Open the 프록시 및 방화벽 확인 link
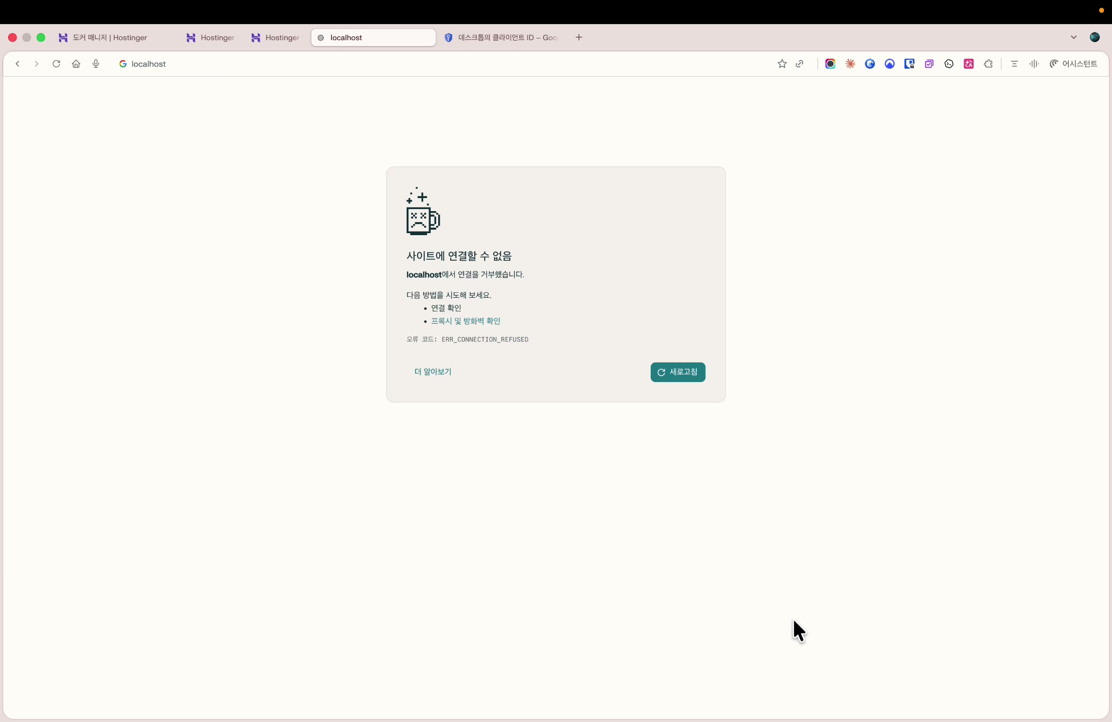 [466, 321]
